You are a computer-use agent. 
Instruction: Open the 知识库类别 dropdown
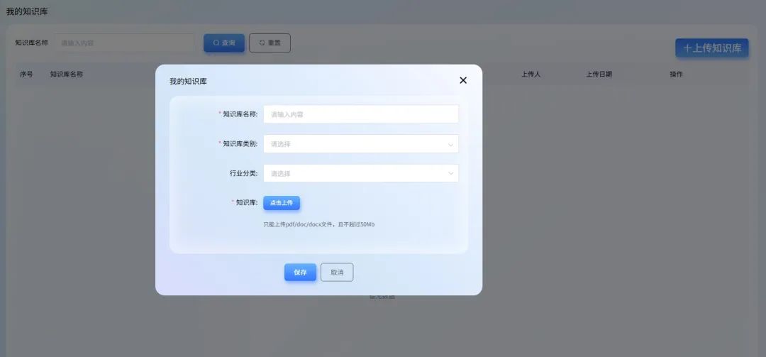click(x=361, y=144)
